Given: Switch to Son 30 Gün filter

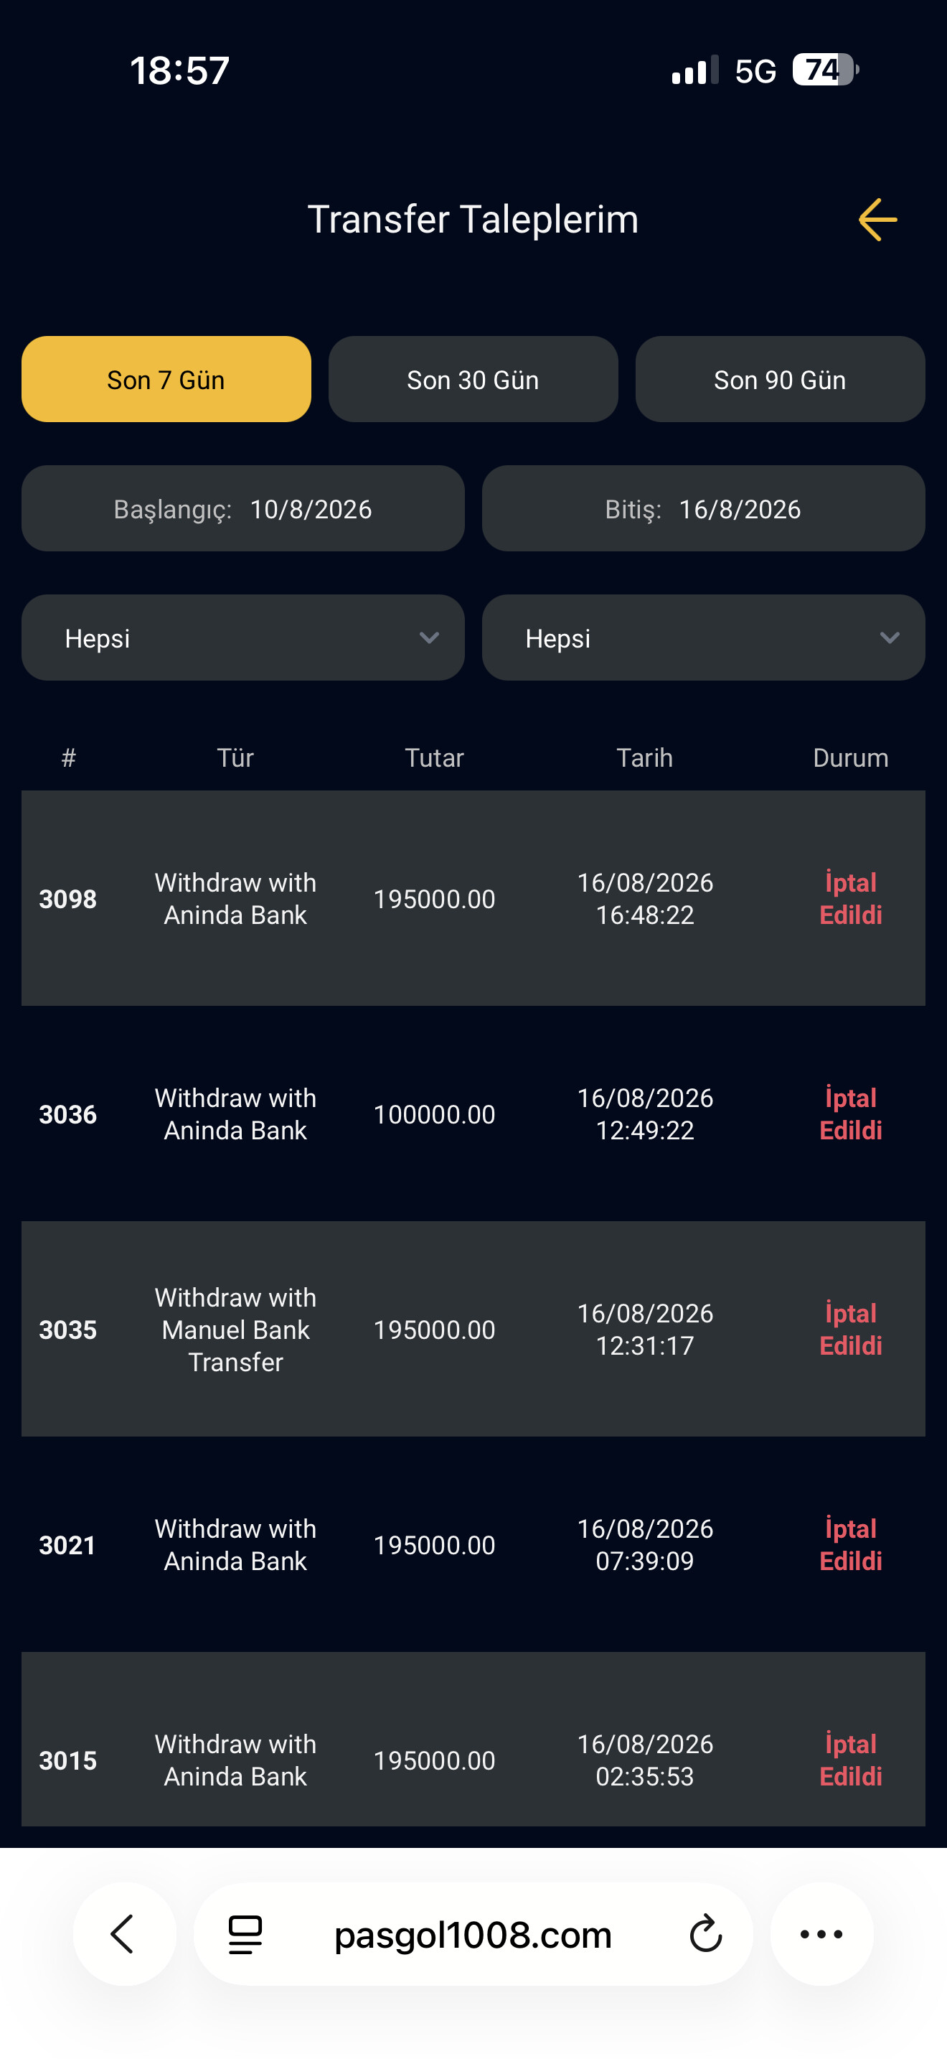Looking at the screenshot, I should [473, 379].
